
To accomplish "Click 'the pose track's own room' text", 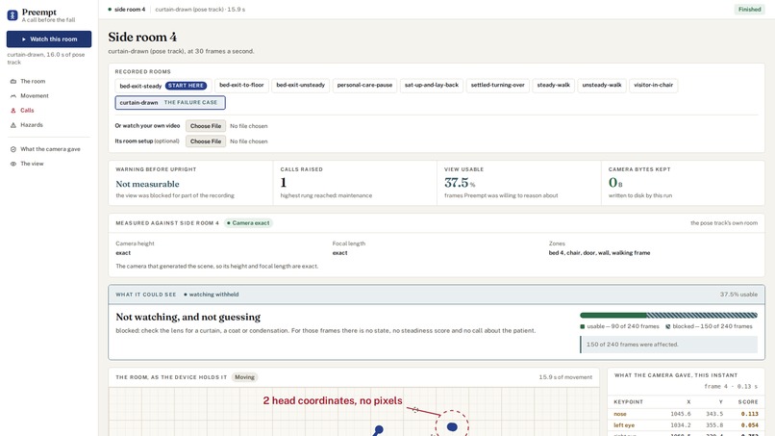I will pyautogui.click(x=724, y=223).
